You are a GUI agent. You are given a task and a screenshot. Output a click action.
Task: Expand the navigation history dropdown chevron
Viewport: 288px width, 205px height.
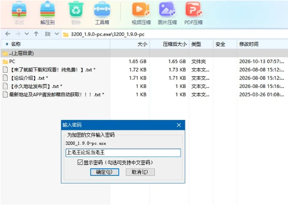coord(27,34)
